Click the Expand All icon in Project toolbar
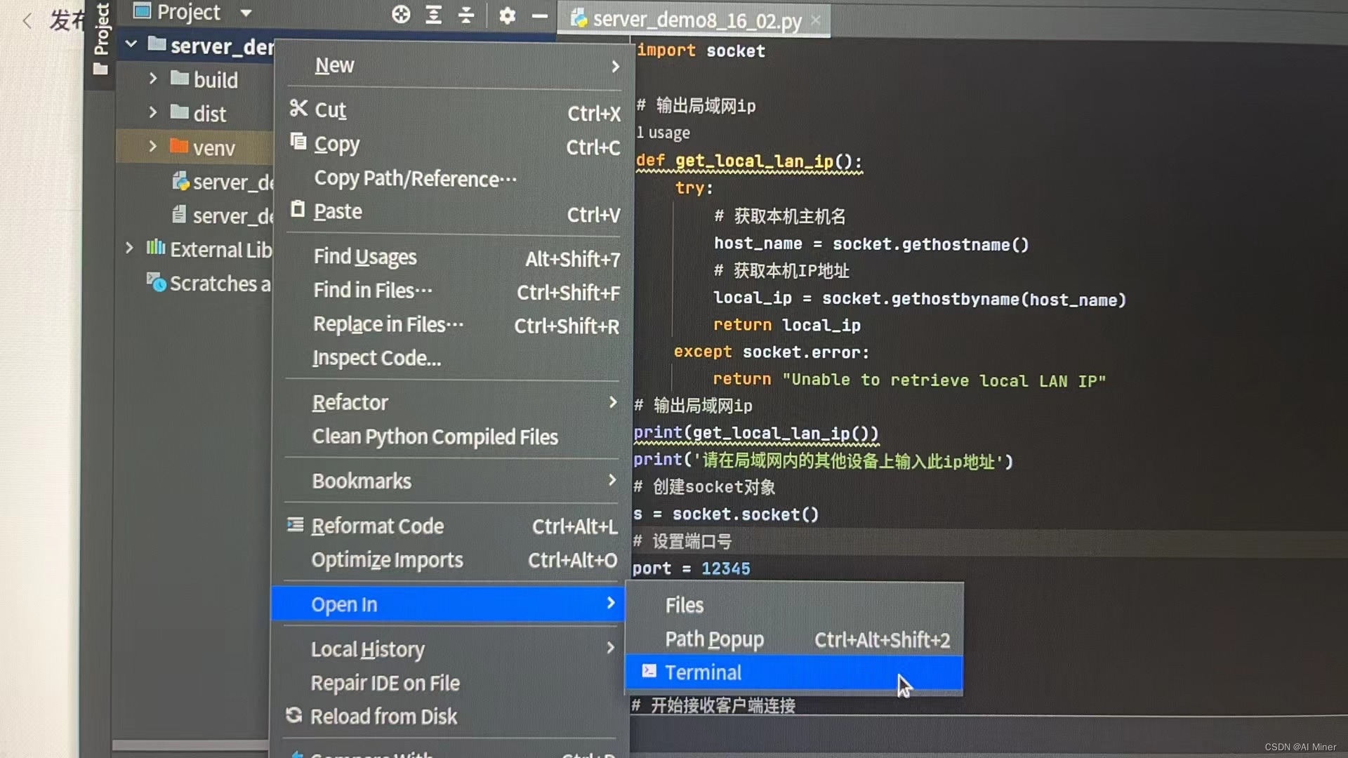Screen dimensions: 1348x758 pos(433,15)
